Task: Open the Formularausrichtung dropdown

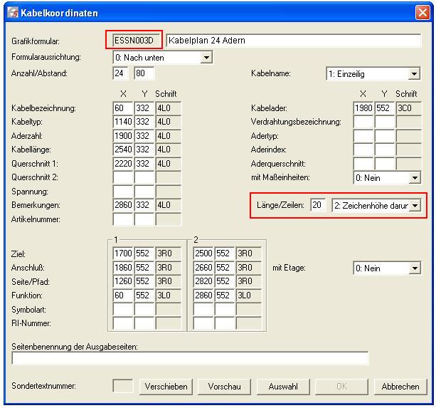Action: click(x=206, y=58)
